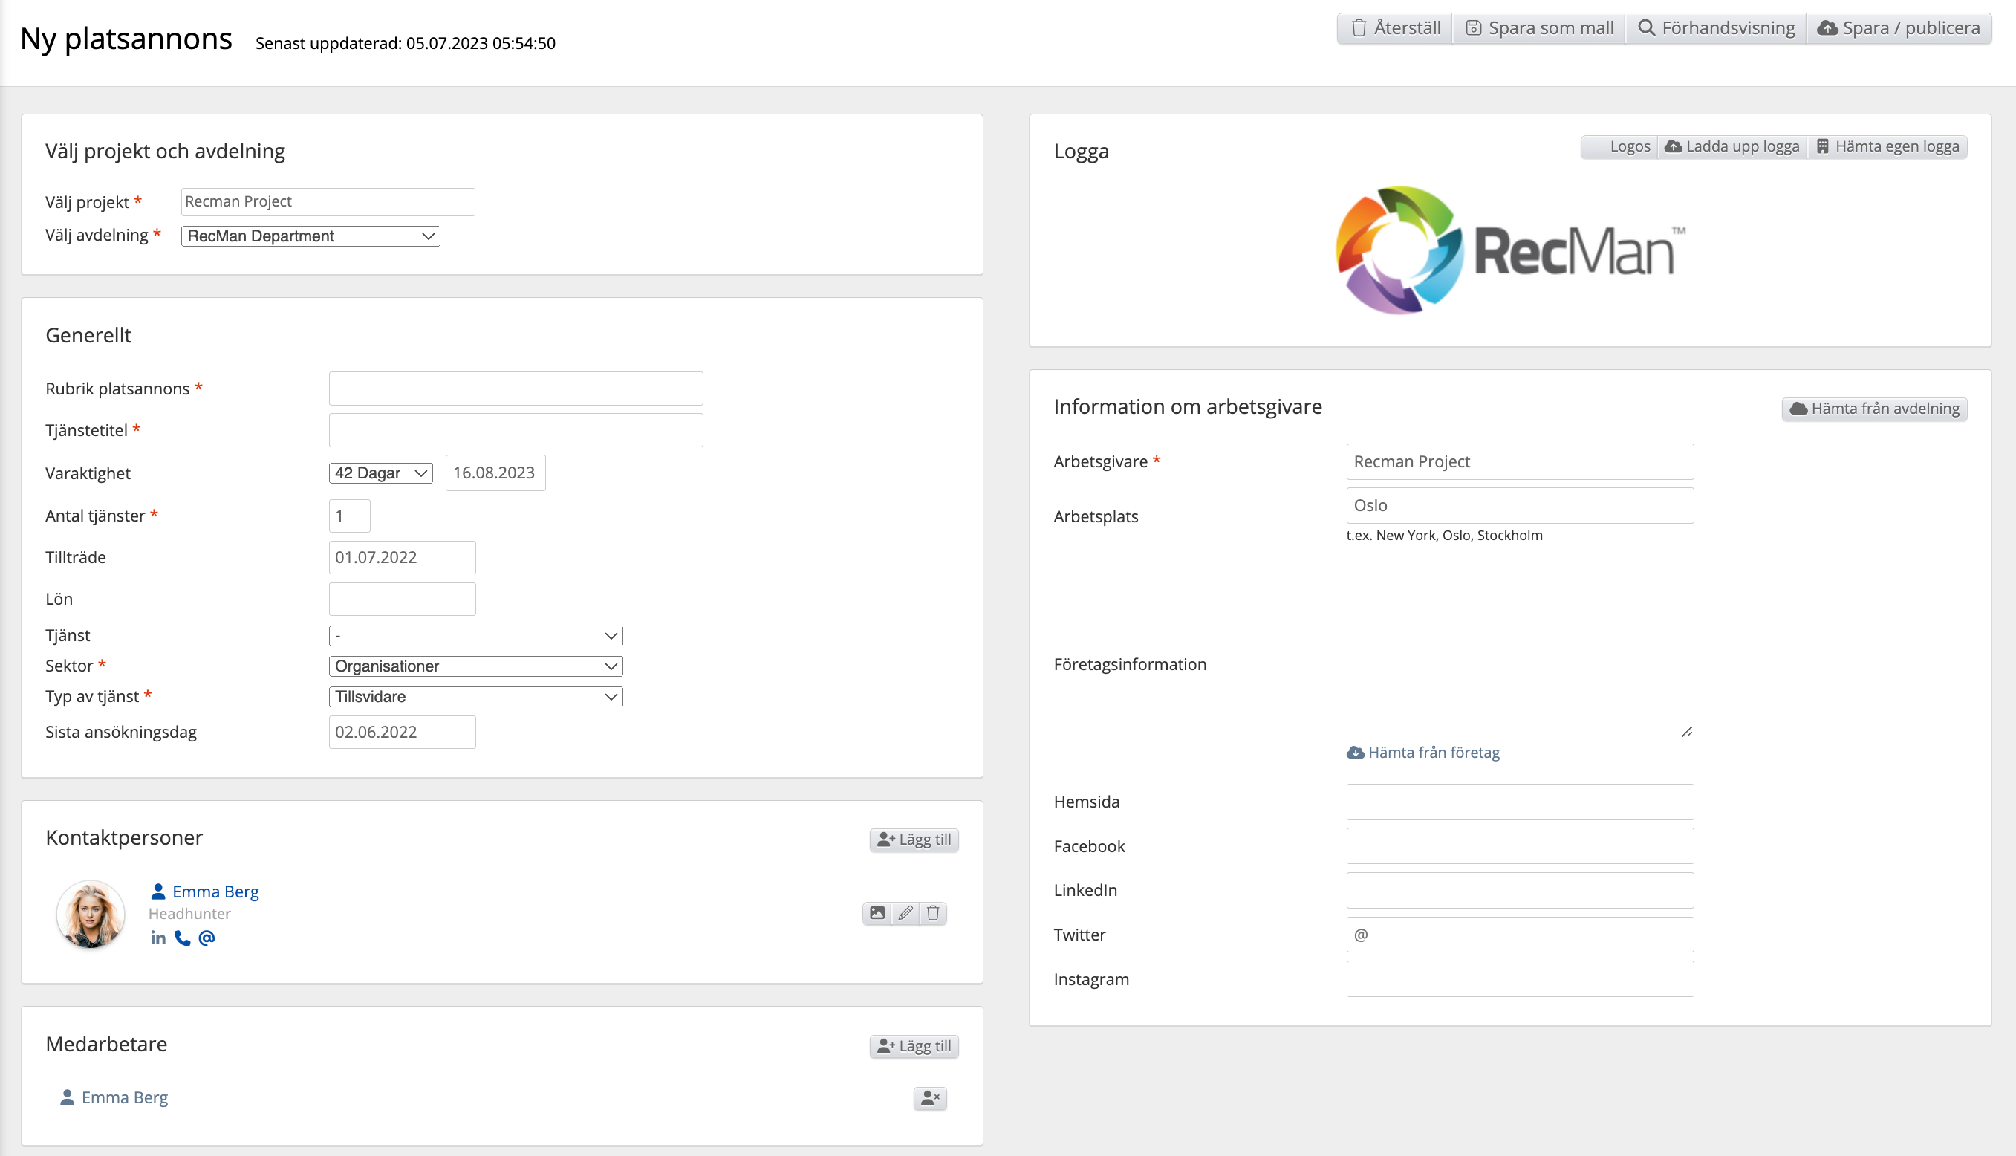The width and height of the screenshot is (2016, 1156).
Task: Click the Hämta från företag link
Action: (1423, 752)
